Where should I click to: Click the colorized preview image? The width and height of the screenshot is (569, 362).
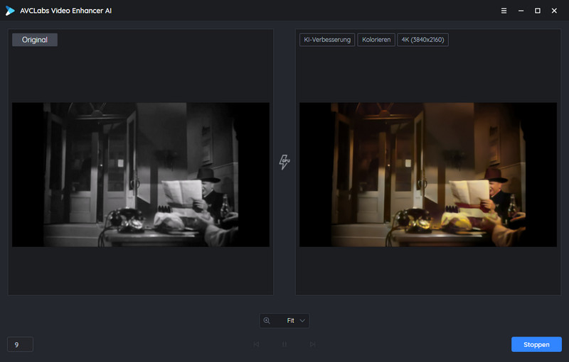point(428,175)
